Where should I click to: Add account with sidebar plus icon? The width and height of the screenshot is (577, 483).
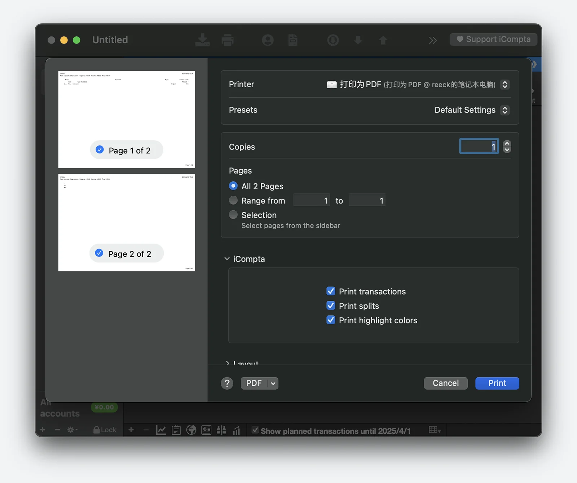tap(43, 430)
